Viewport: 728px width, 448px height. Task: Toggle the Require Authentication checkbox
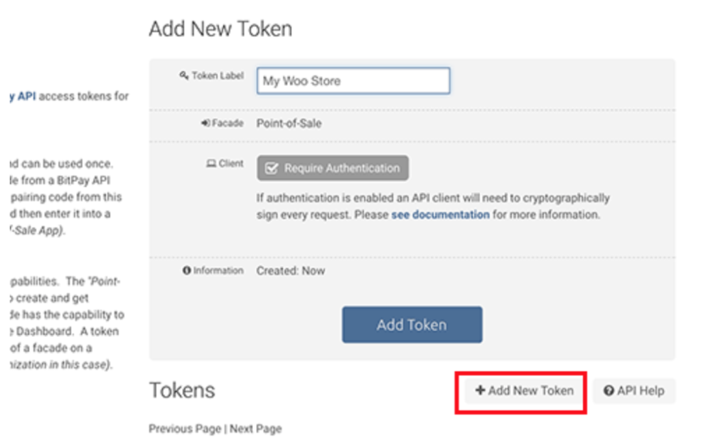click(x=271, y=169)
